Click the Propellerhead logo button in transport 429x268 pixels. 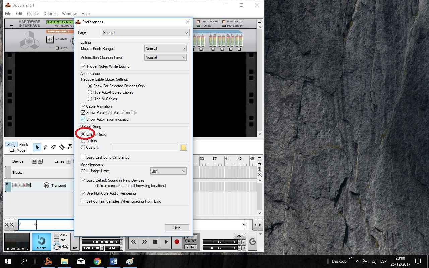(x=253, y=242)
